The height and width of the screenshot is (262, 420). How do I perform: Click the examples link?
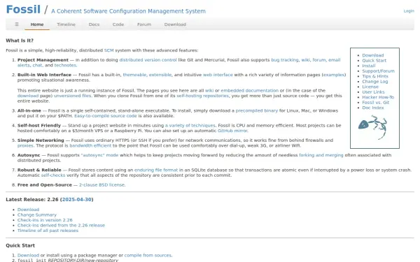point(334,75)
